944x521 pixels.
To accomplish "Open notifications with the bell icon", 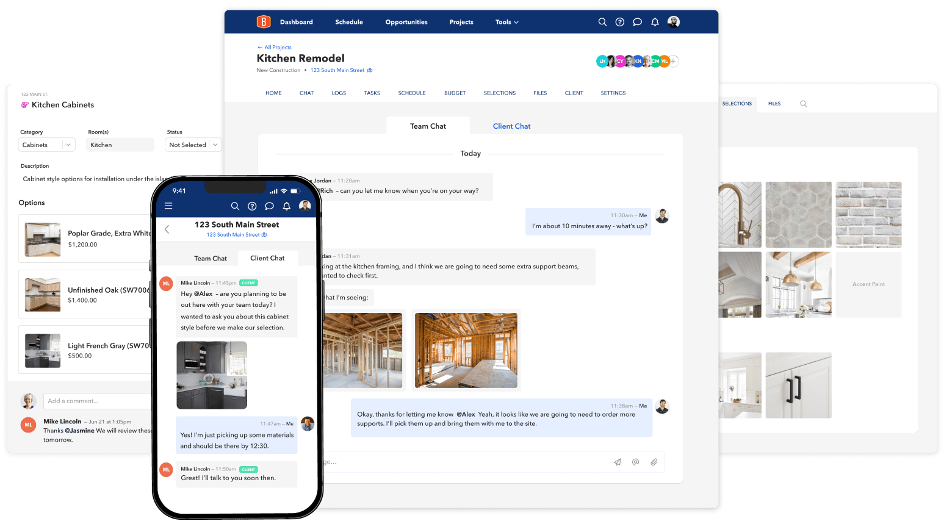I will (654, 22).
